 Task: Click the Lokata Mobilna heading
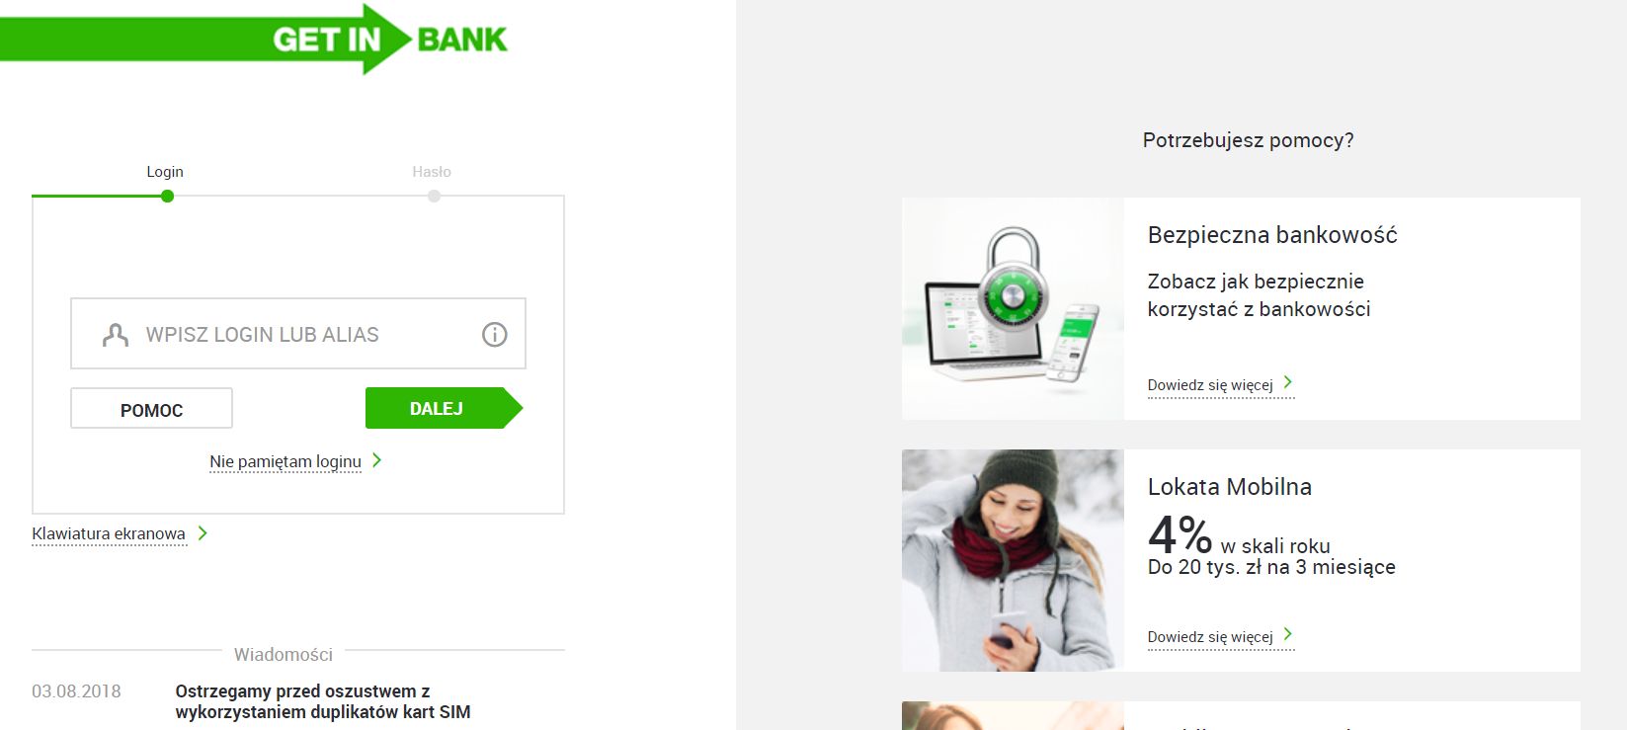tap(1230, 487)
